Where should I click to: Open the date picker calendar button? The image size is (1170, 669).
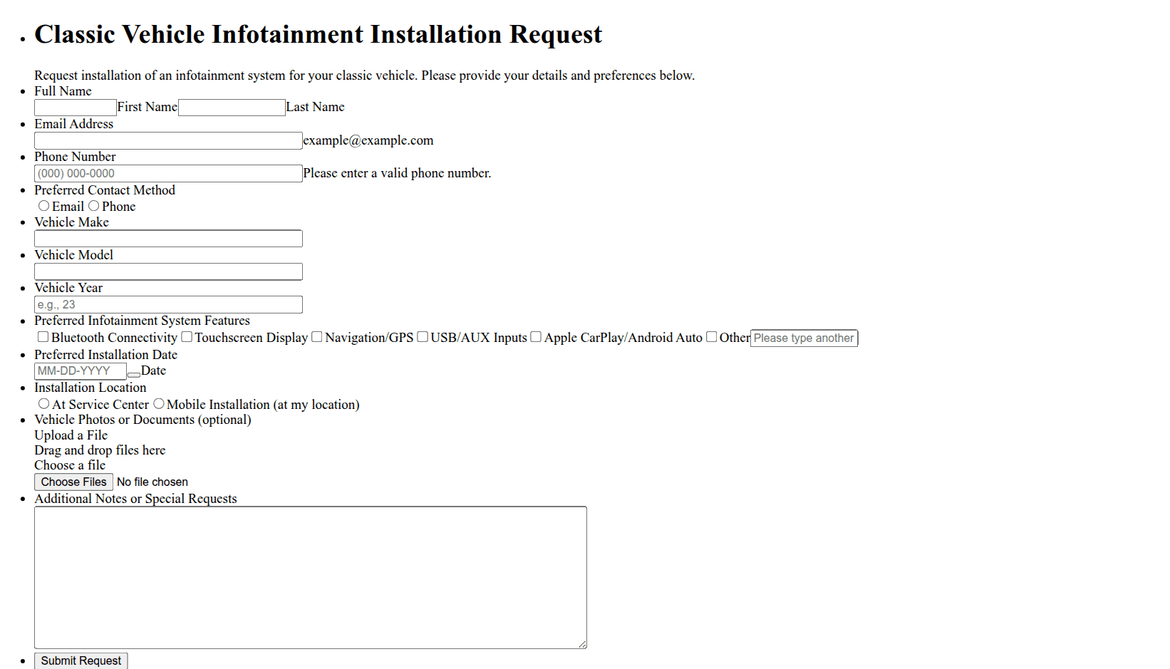click(x=134, y=374)
